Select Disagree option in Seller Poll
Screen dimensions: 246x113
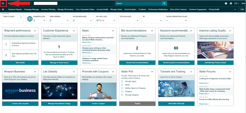[x=122, y=91]
